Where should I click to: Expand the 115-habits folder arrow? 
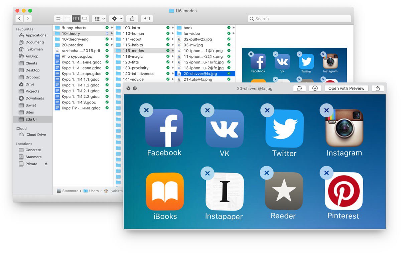tap(173, 45)
